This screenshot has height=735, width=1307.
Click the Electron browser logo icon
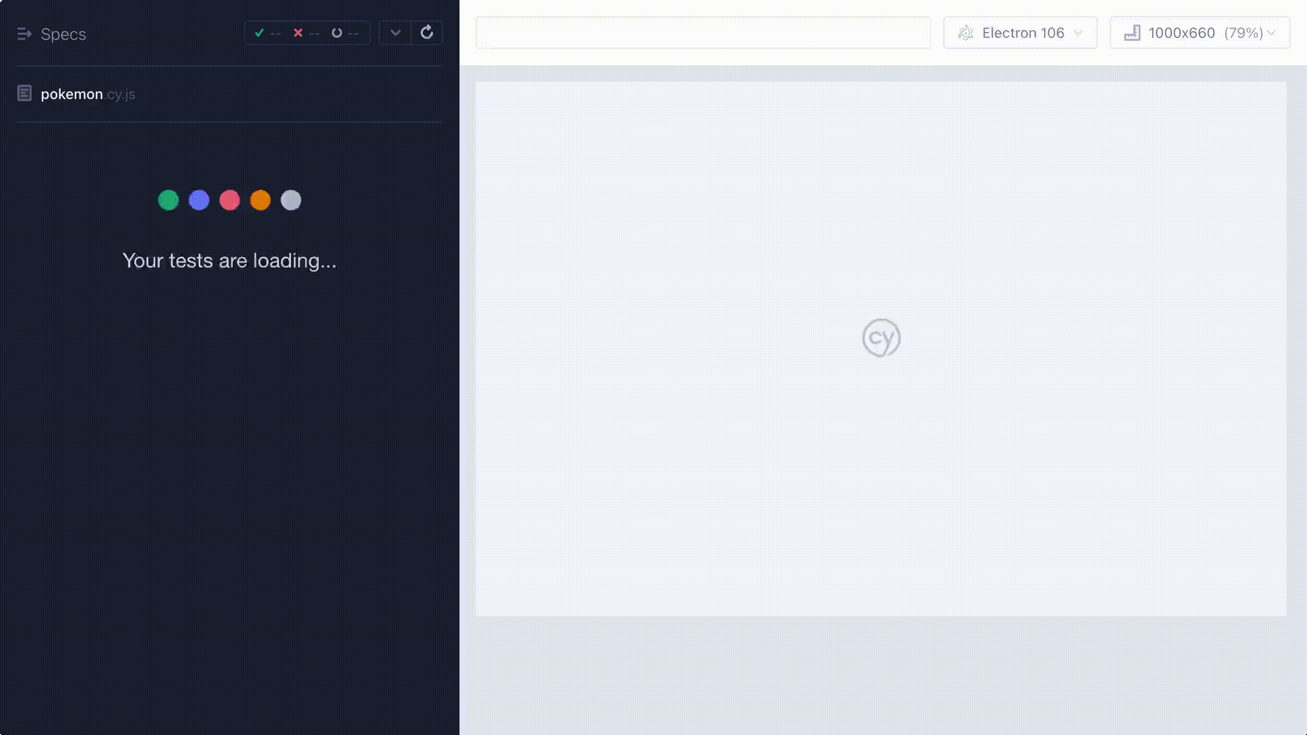click(965, 33)
